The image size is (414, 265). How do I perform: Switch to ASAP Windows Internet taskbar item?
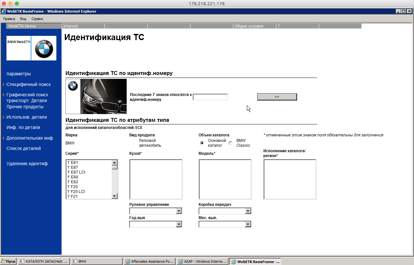click(202, 261)
